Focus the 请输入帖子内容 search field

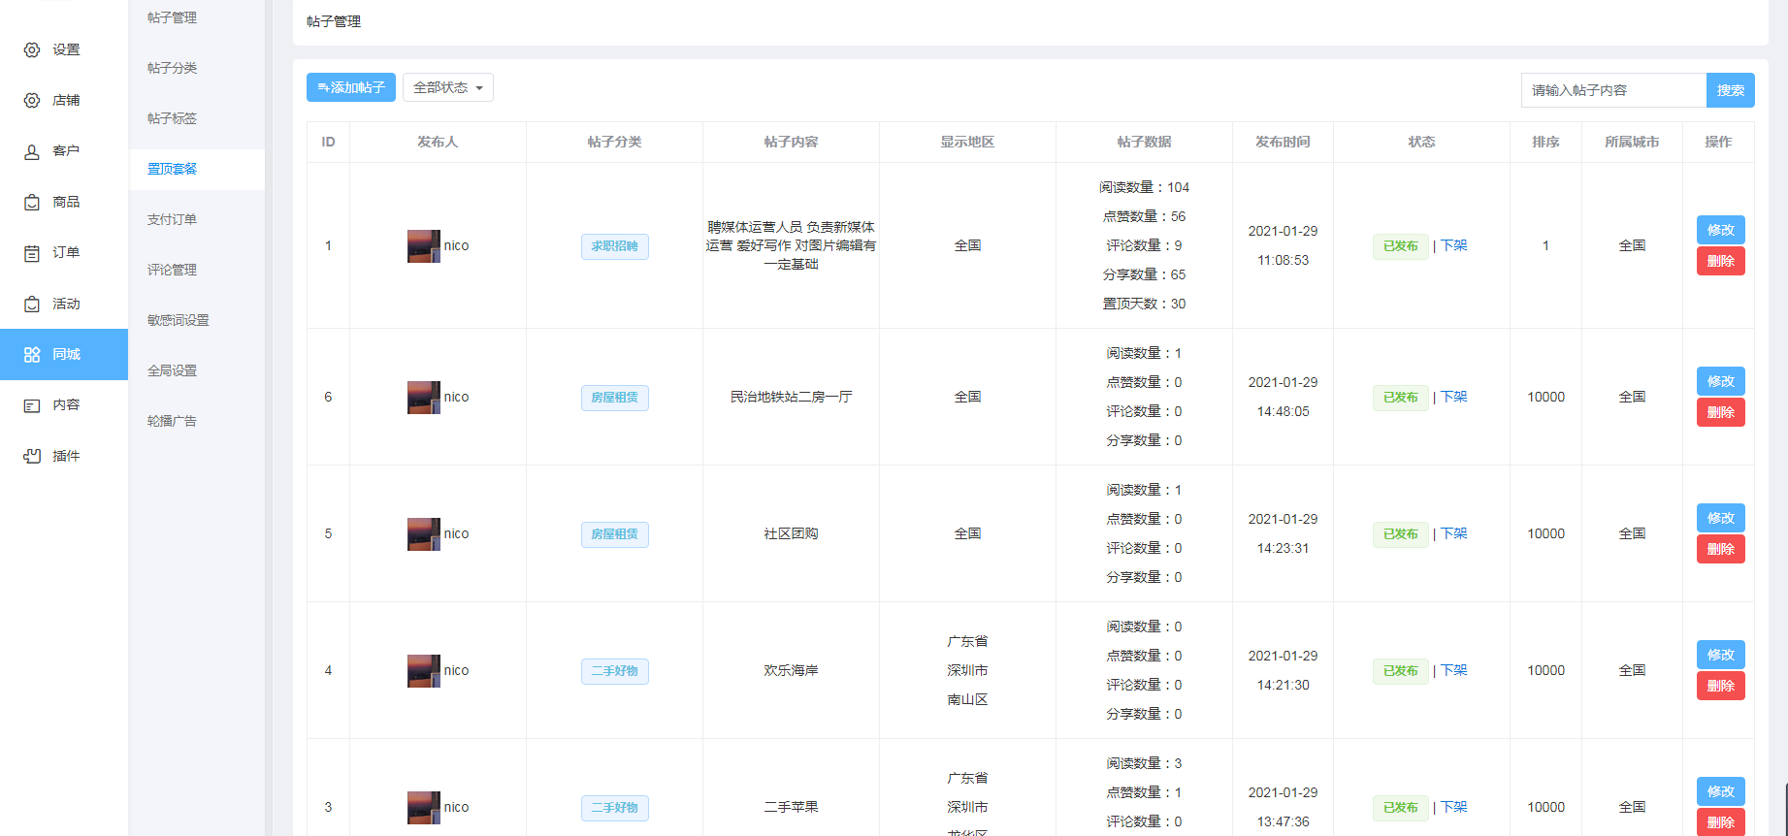(1612, 90)
